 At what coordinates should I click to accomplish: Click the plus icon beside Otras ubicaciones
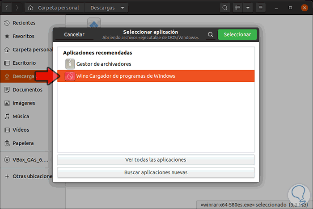[x=7, y=176]
